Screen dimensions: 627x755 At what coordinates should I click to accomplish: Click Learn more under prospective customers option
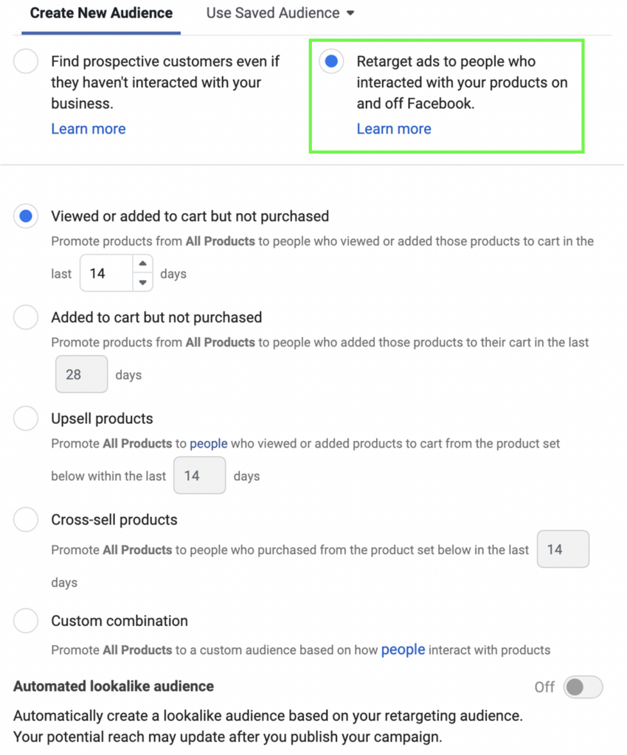pos(89,128)
